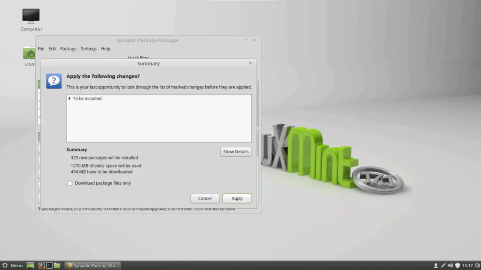The height and width of the screenshot is (270, 481).
Task: Enable Download package files only
Action: tap(70, 183)
